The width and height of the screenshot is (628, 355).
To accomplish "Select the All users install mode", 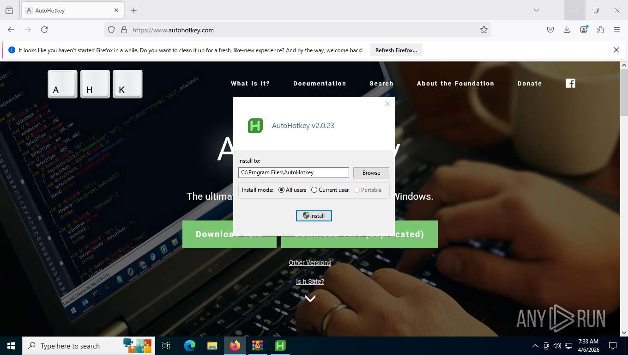I will 292,190.
